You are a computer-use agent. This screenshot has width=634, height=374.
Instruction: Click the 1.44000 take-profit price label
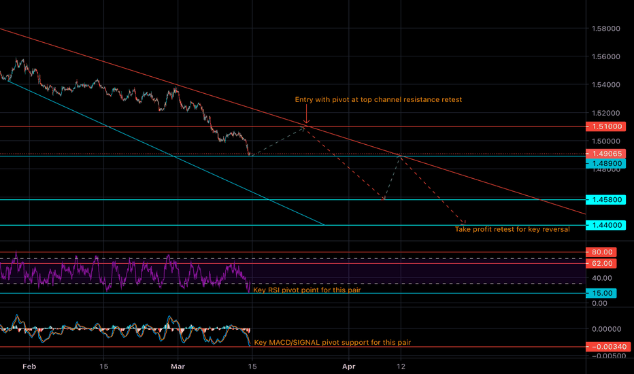605,225
